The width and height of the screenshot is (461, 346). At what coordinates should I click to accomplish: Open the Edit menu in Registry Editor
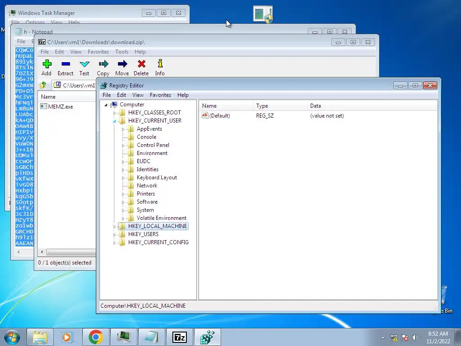pos(122,95)
